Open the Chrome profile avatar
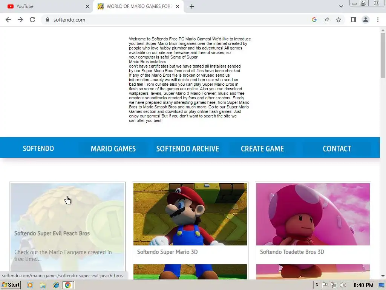The width and height of the screenshot is (386, 290). [366, 20]
